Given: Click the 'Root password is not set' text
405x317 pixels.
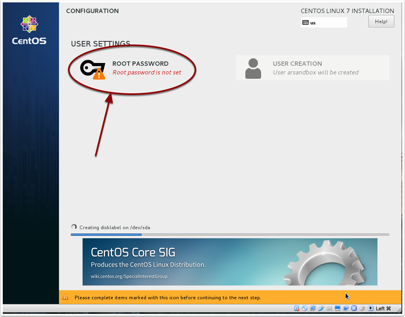Looking at the screenshot, I should click(147, 72).
